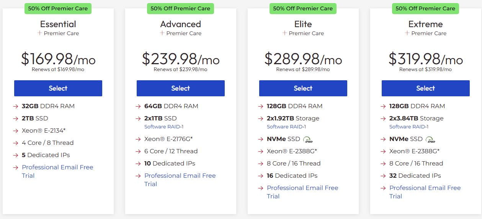Click the speed gauge icon in the Extreme plan
This screenshot has height=219, width=482.
click(x=430, y=140)
